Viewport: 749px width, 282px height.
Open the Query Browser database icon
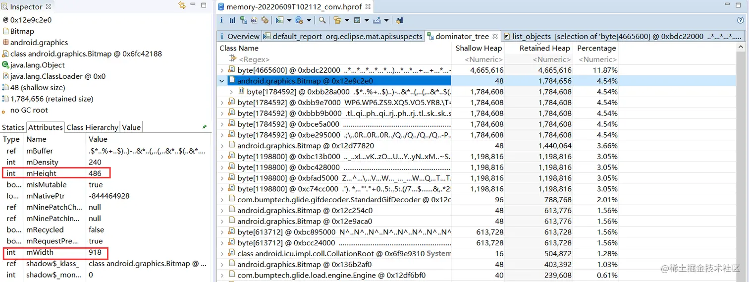point(299,20)
